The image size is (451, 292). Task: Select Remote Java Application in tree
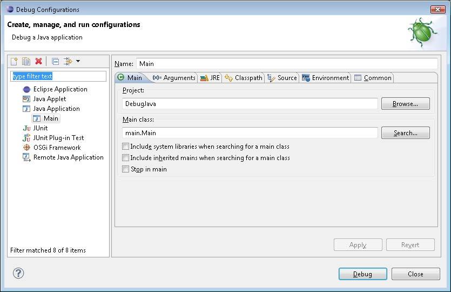pyautogui.click(x=63, y=157)
